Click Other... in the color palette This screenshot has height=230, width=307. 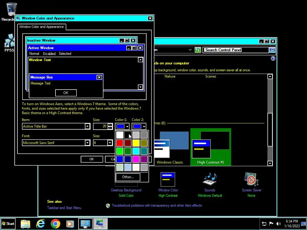point(128,177)
